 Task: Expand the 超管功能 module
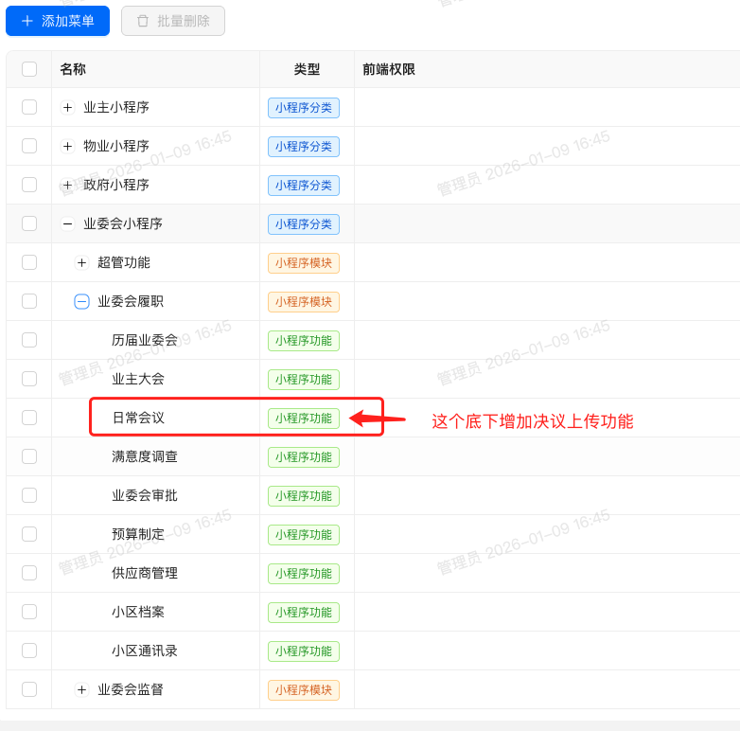(81, 263)
